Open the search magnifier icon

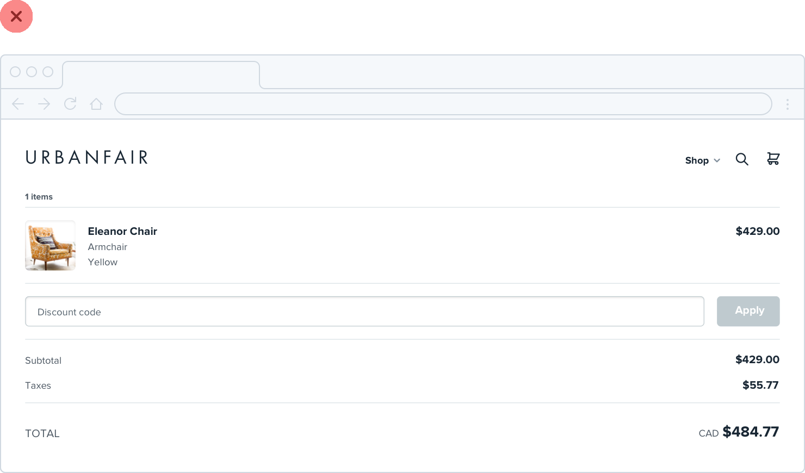(x=742, y=159)
